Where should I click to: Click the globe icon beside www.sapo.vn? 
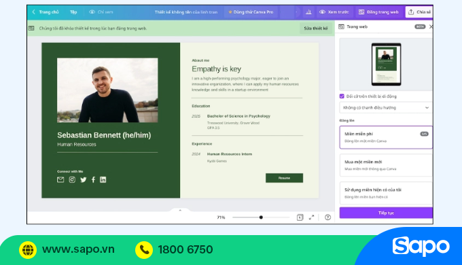28,250
